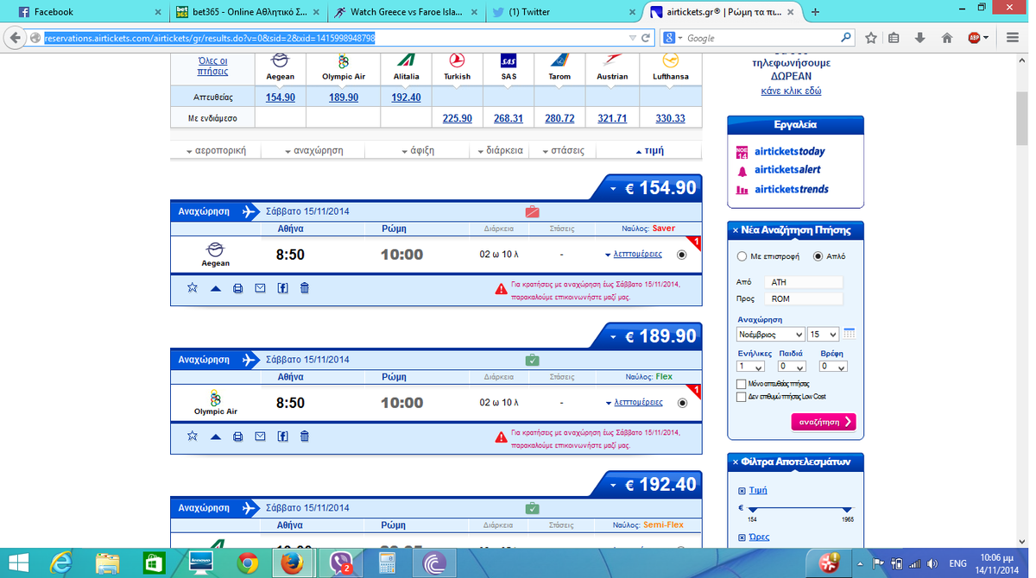Click the Turkish 225.90 price link
This screenshot has width=1036, height=578.
(x=458, y=118)
